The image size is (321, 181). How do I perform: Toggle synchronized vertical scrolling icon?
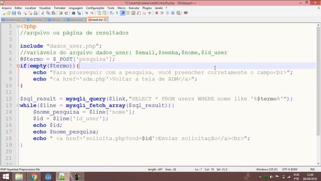click(99, 13)
